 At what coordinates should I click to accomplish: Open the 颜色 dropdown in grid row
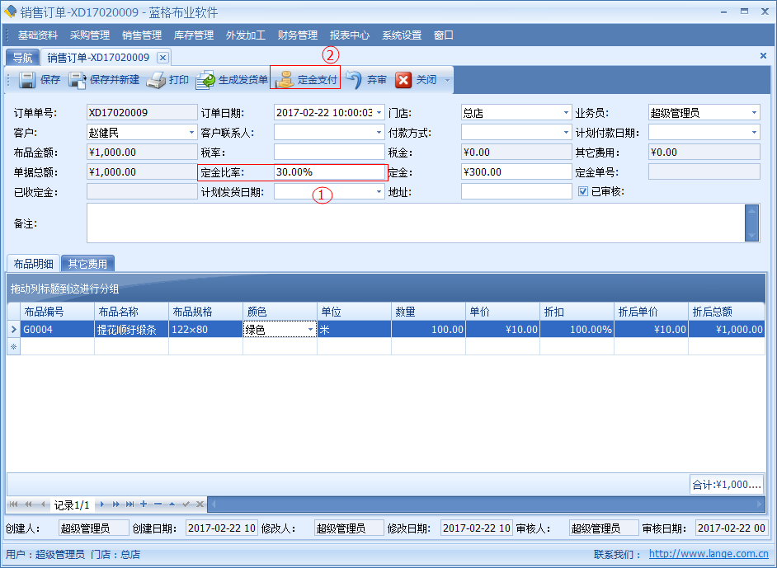311,330
